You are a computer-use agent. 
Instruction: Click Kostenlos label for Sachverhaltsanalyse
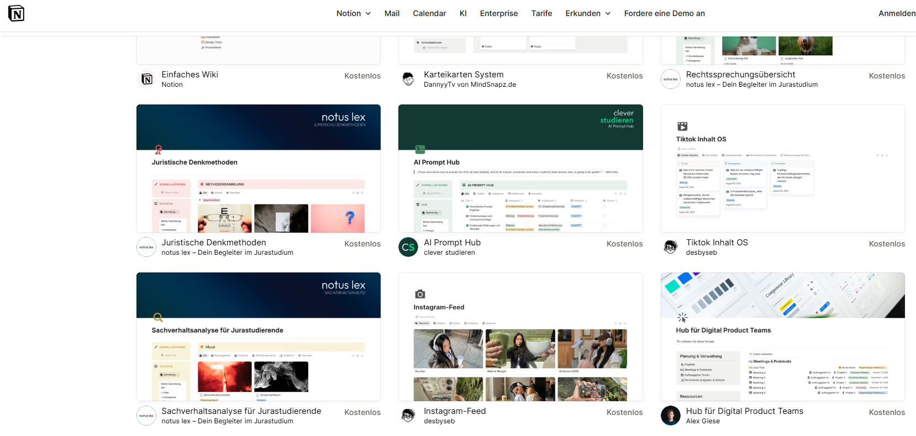pos(362,412)
